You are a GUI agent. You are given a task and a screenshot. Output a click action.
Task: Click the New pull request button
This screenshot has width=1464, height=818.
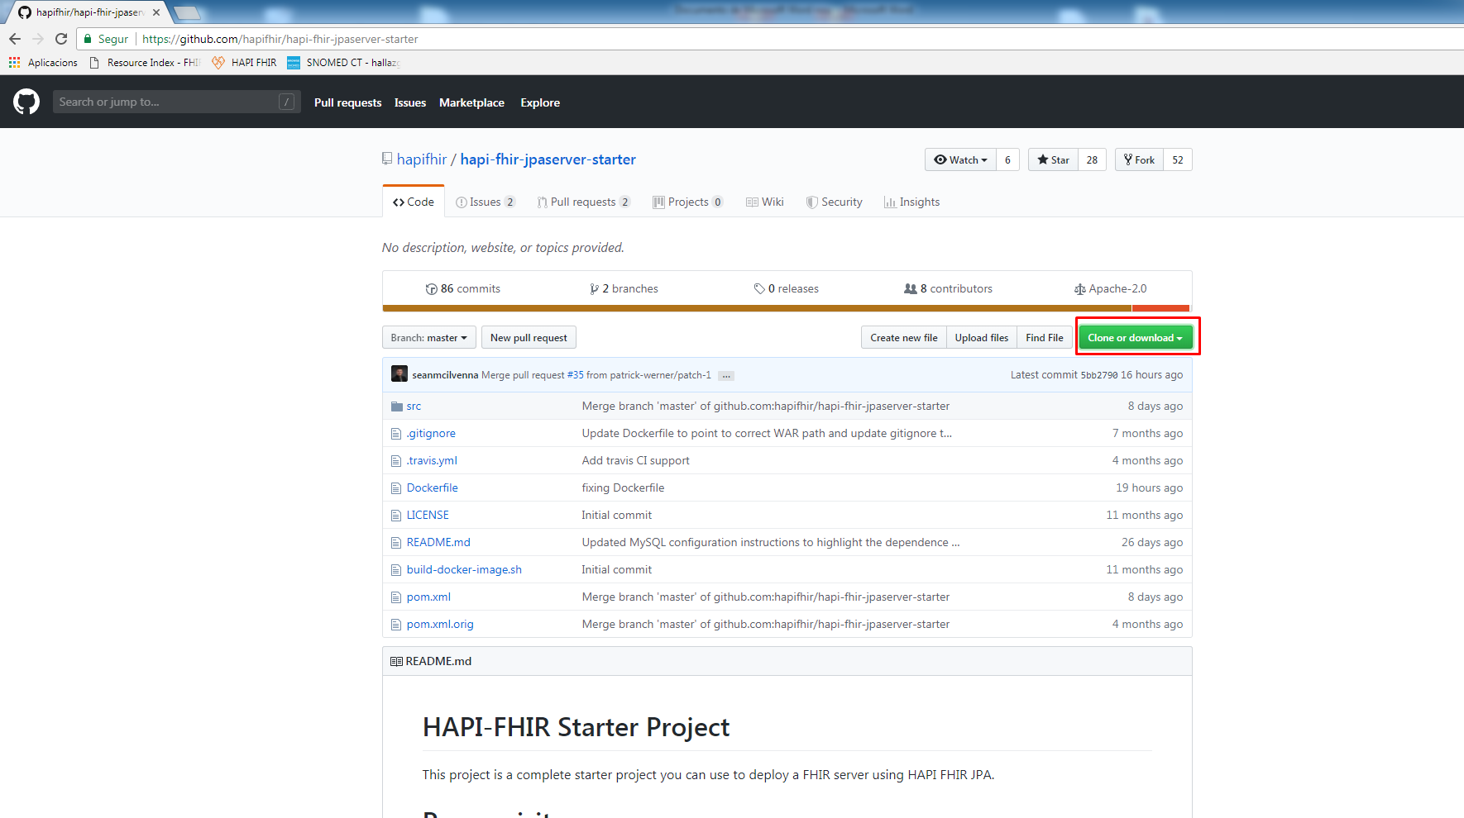point(529,338)
